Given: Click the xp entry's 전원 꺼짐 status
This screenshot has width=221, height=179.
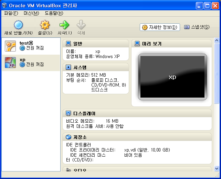Looking at the screenshot, I should pyautogui.click(x=35, y=65).
